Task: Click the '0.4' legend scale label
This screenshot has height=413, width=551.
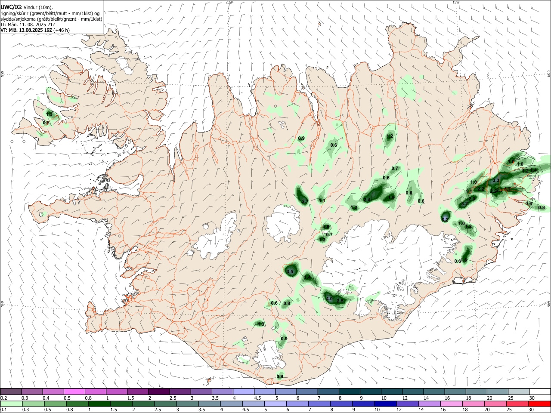Action: point(46,398)
